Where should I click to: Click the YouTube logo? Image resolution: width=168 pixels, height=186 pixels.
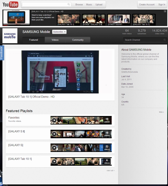pyautogui.click(x=11, y=5)
